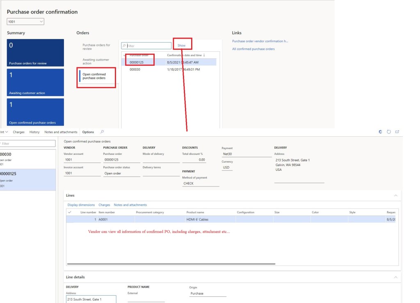This screenshot has height=303, width=420.
Task: Select the Open confirmed purchase orders tile
Action: (x=35, y=112)
